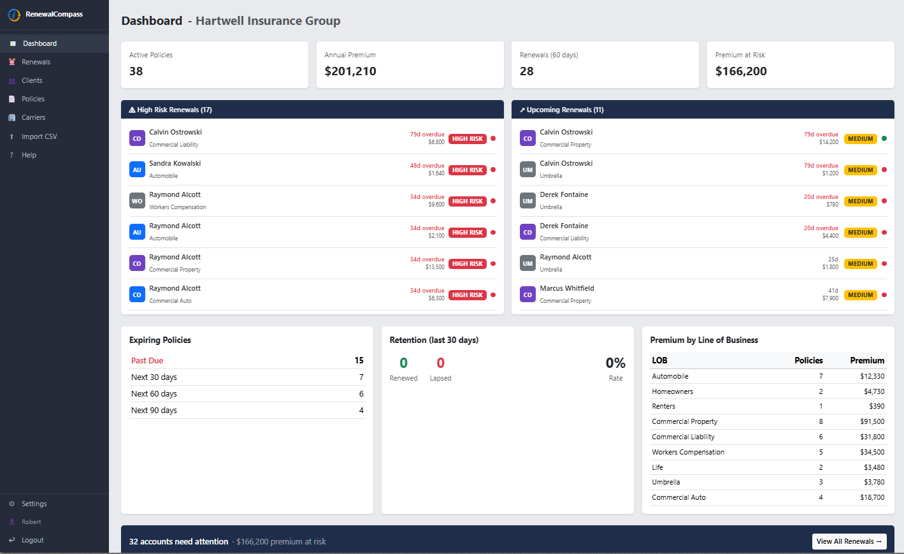904x554 pixels.
Task: Open the Clients section via its sidebar icon
Action: 11,80
